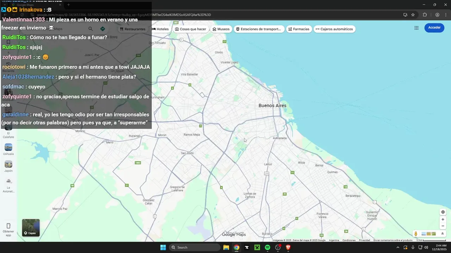Open the first imagery thumbnail beside pegman
This screenshot has height=253, width=451.
coord(424,234)
